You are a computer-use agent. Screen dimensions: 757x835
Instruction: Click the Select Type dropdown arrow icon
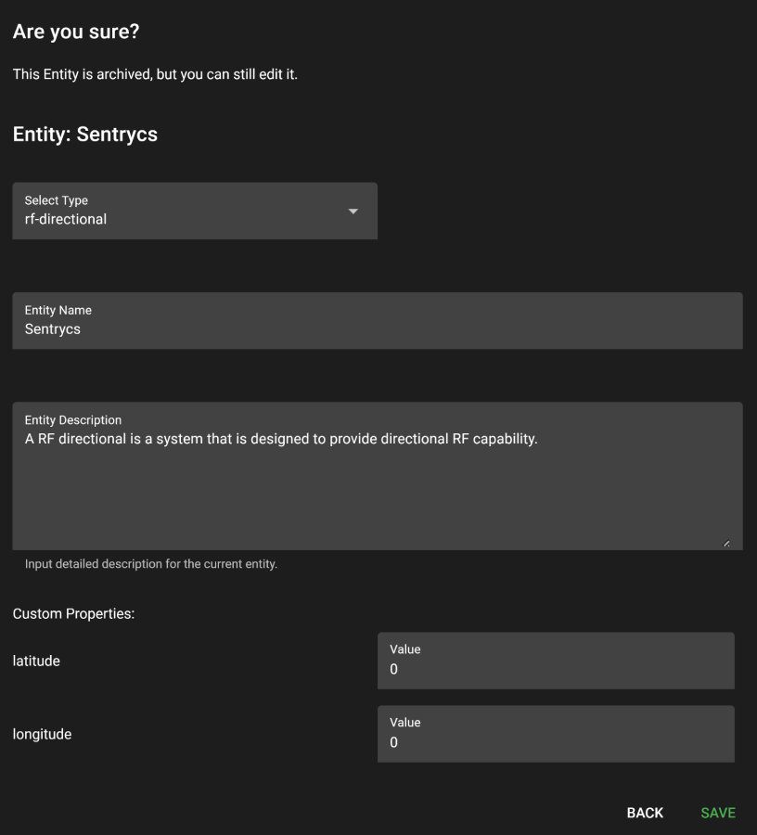tap(353, 212)
